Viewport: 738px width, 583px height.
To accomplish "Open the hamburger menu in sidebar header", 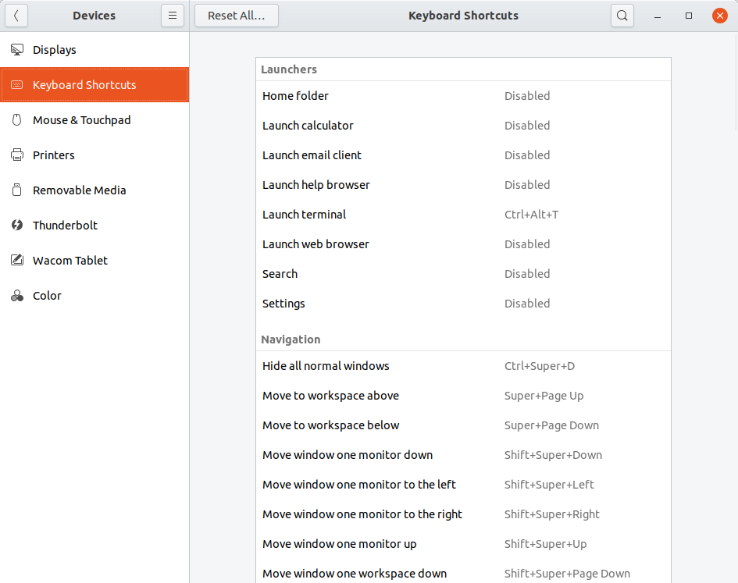I will pyautogui.click(x=173, y=16).
